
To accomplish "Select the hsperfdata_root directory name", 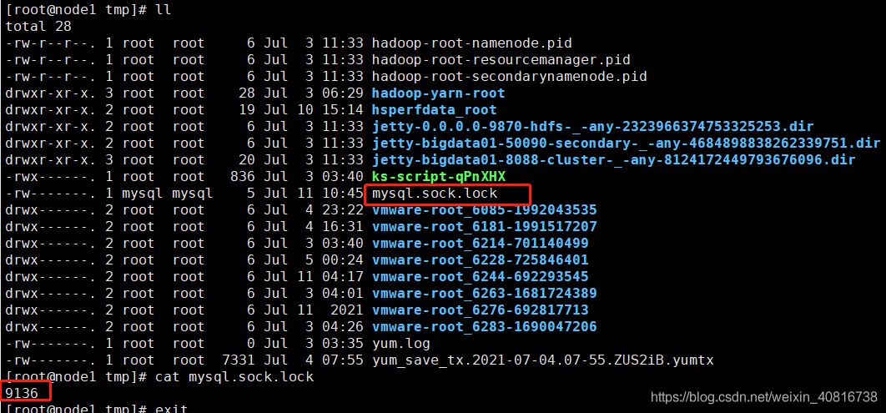I will [x=435, y=109].
